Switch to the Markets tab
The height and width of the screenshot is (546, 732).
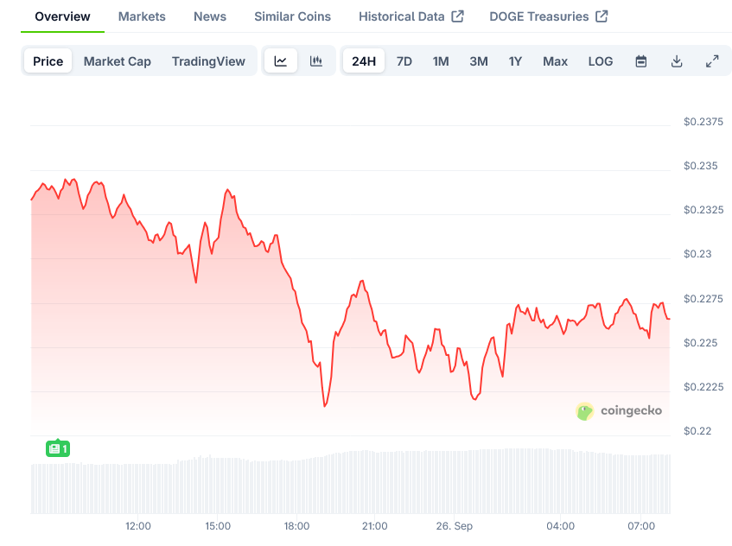click(x=142, y=16)
